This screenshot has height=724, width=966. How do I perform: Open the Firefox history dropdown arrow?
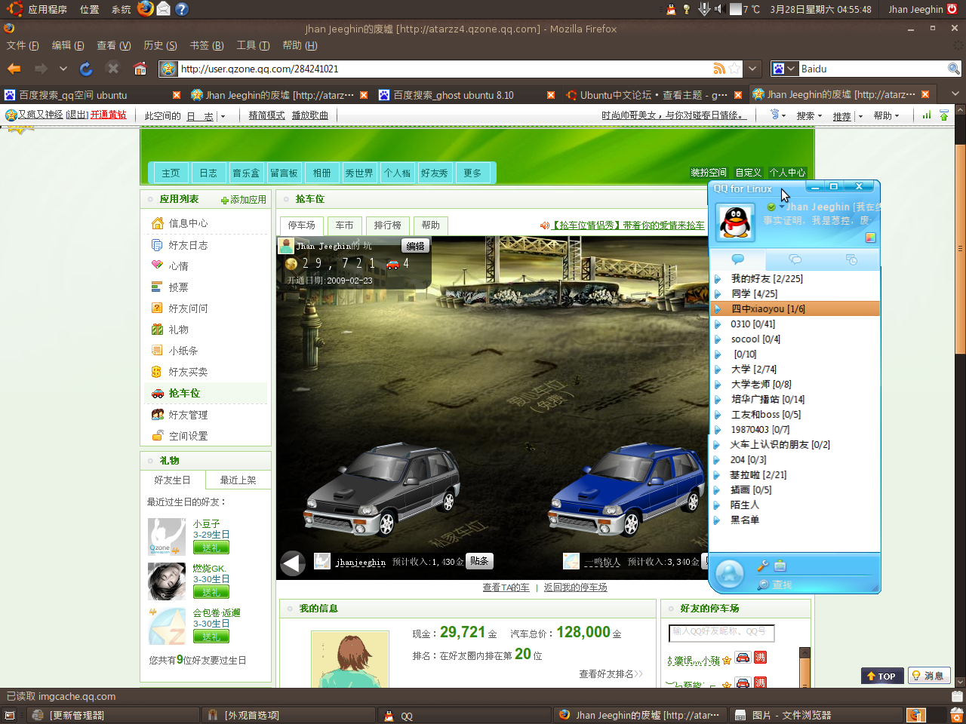pyautogui.click(x=63, y=69)
